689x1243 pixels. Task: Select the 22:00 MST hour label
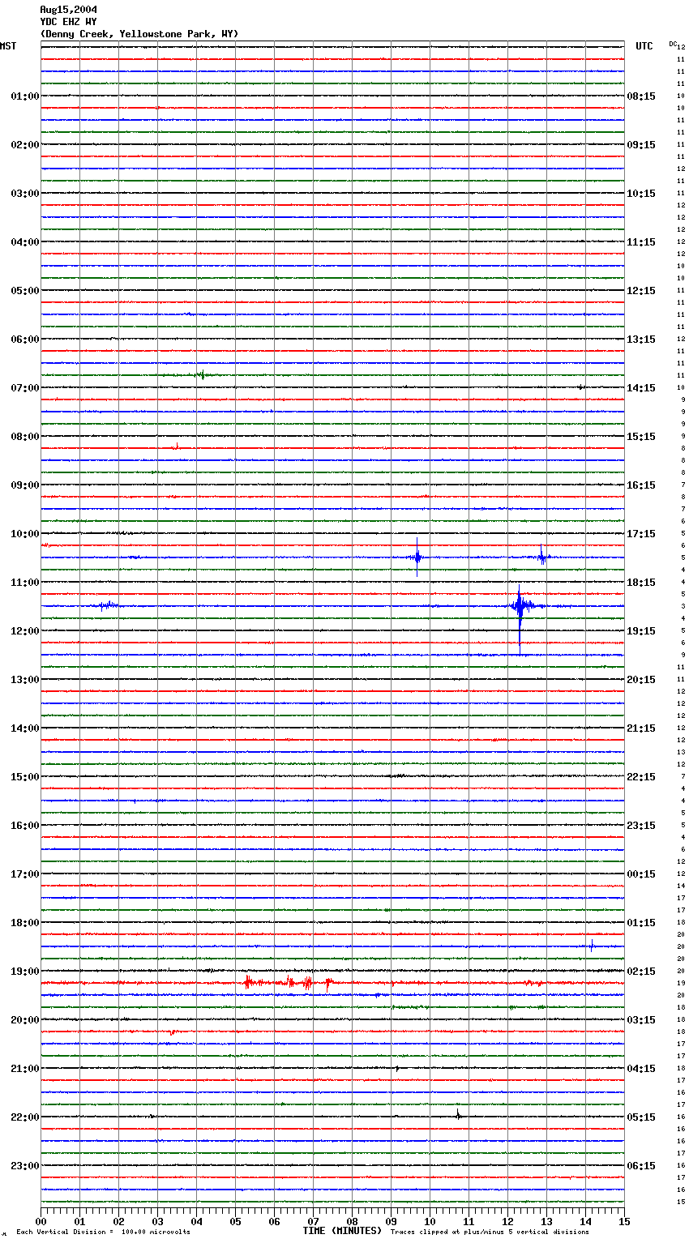pos(25,1117)
